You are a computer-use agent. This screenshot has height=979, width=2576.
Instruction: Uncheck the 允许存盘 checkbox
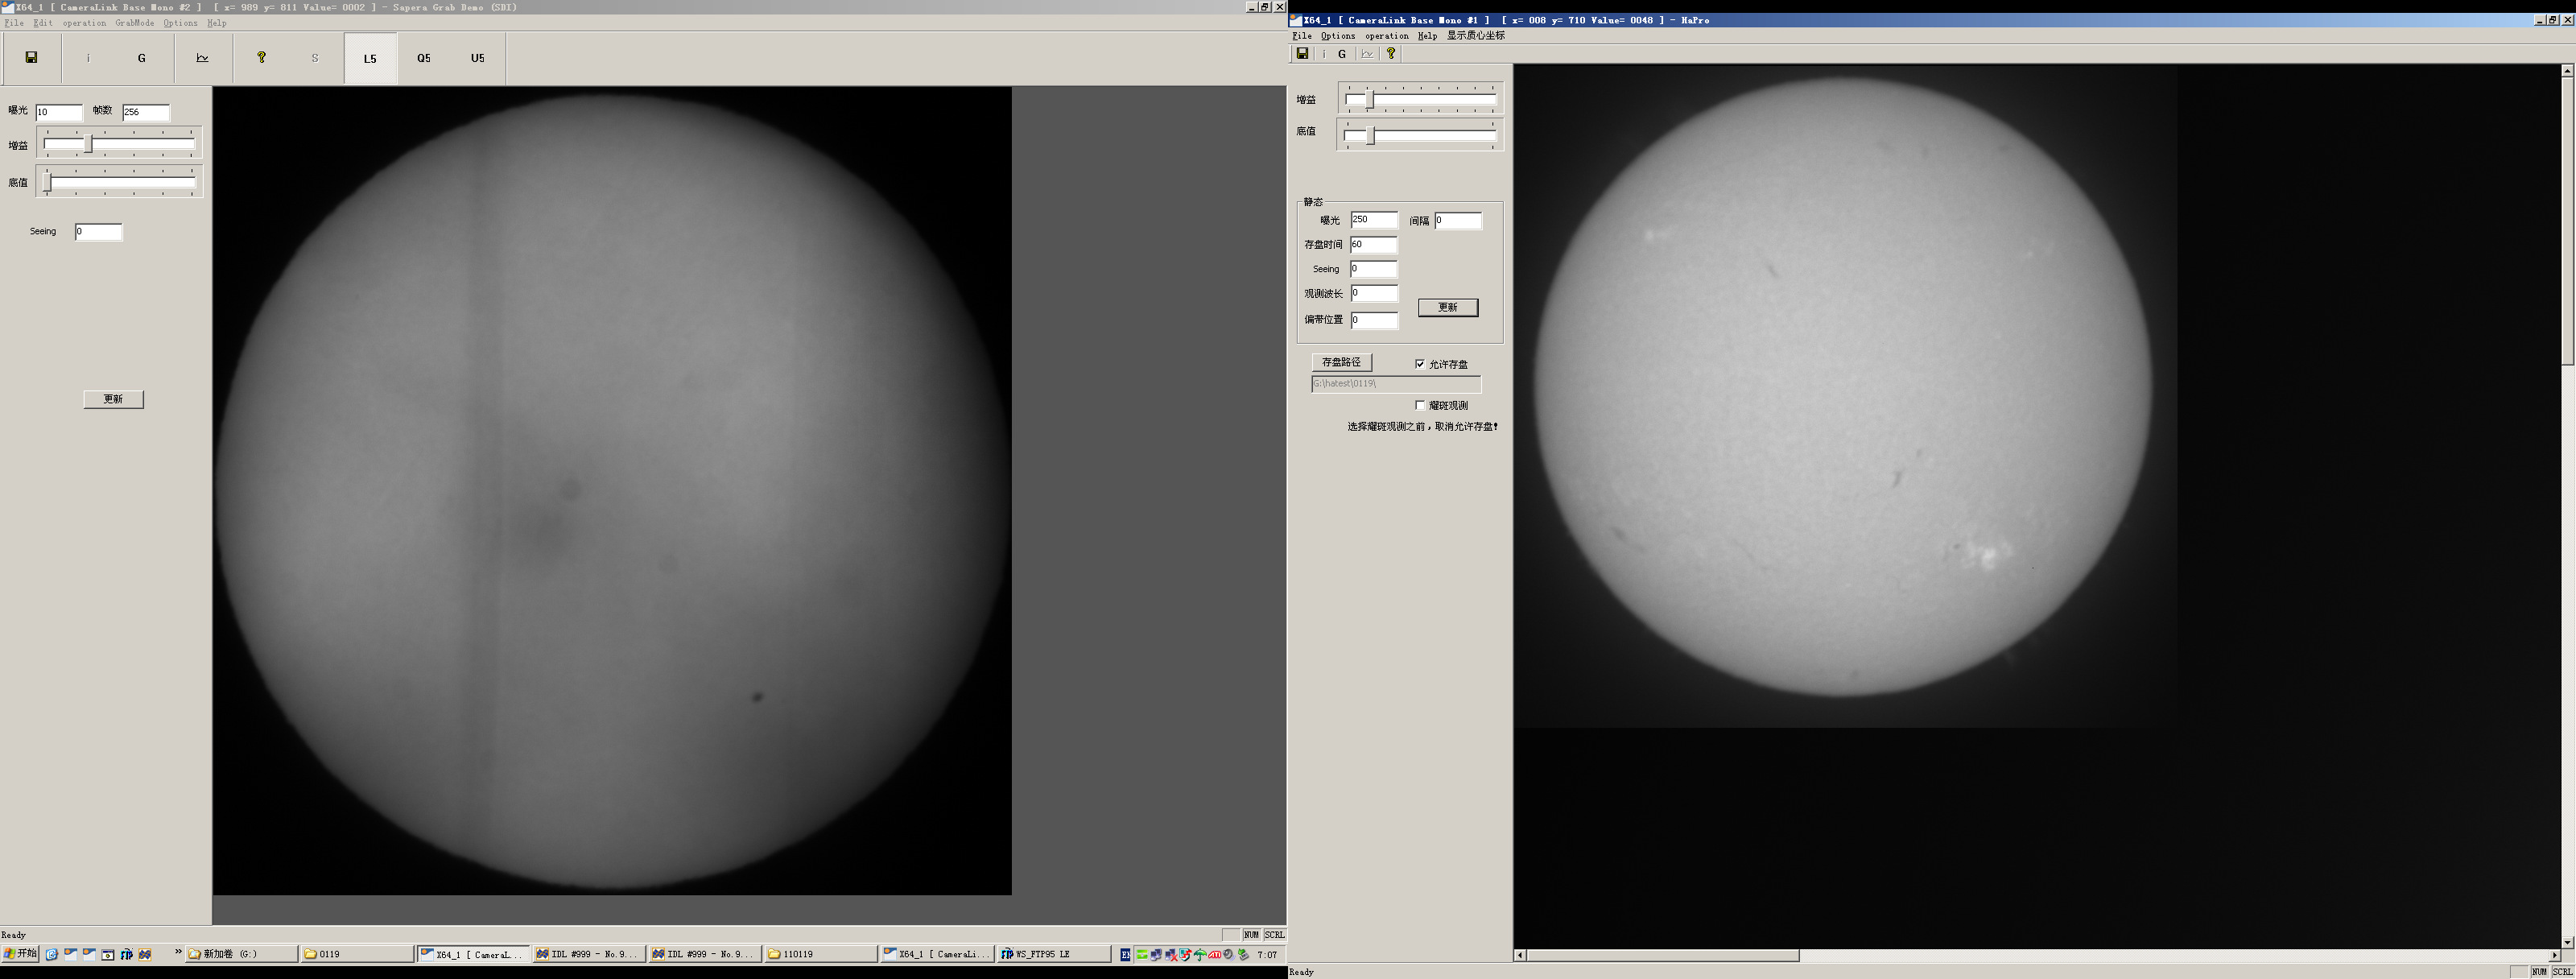(1420, 364)
